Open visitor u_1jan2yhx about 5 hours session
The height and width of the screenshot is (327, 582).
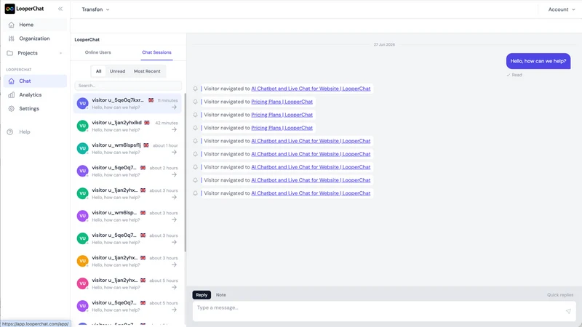point(127,283)
